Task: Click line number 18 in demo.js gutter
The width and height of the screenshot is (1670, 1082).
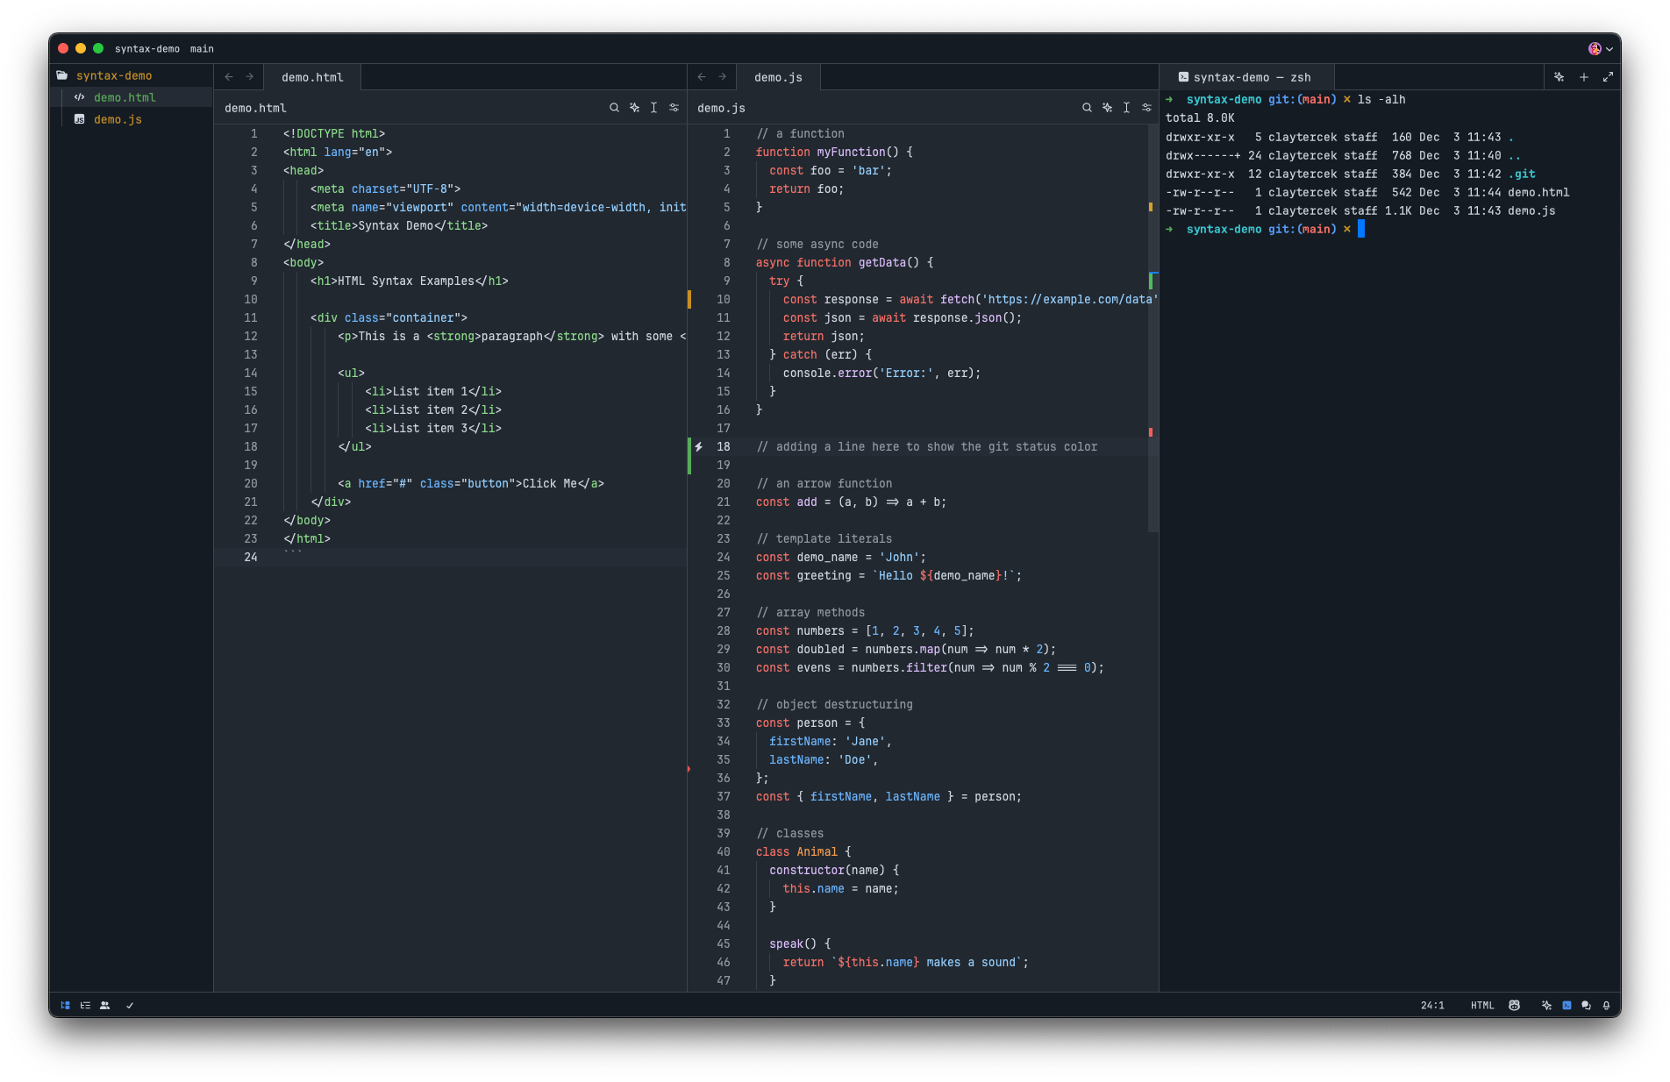Action: tap(723, 446)
